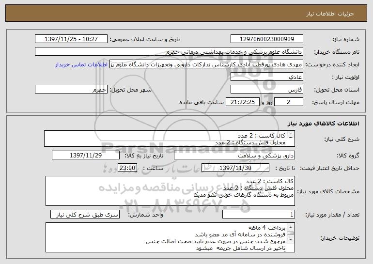Click the text مربوط به دستگاه گازهای خونی تکنو مدیکا
Screen dimensions: 373x264
[243, 195]
